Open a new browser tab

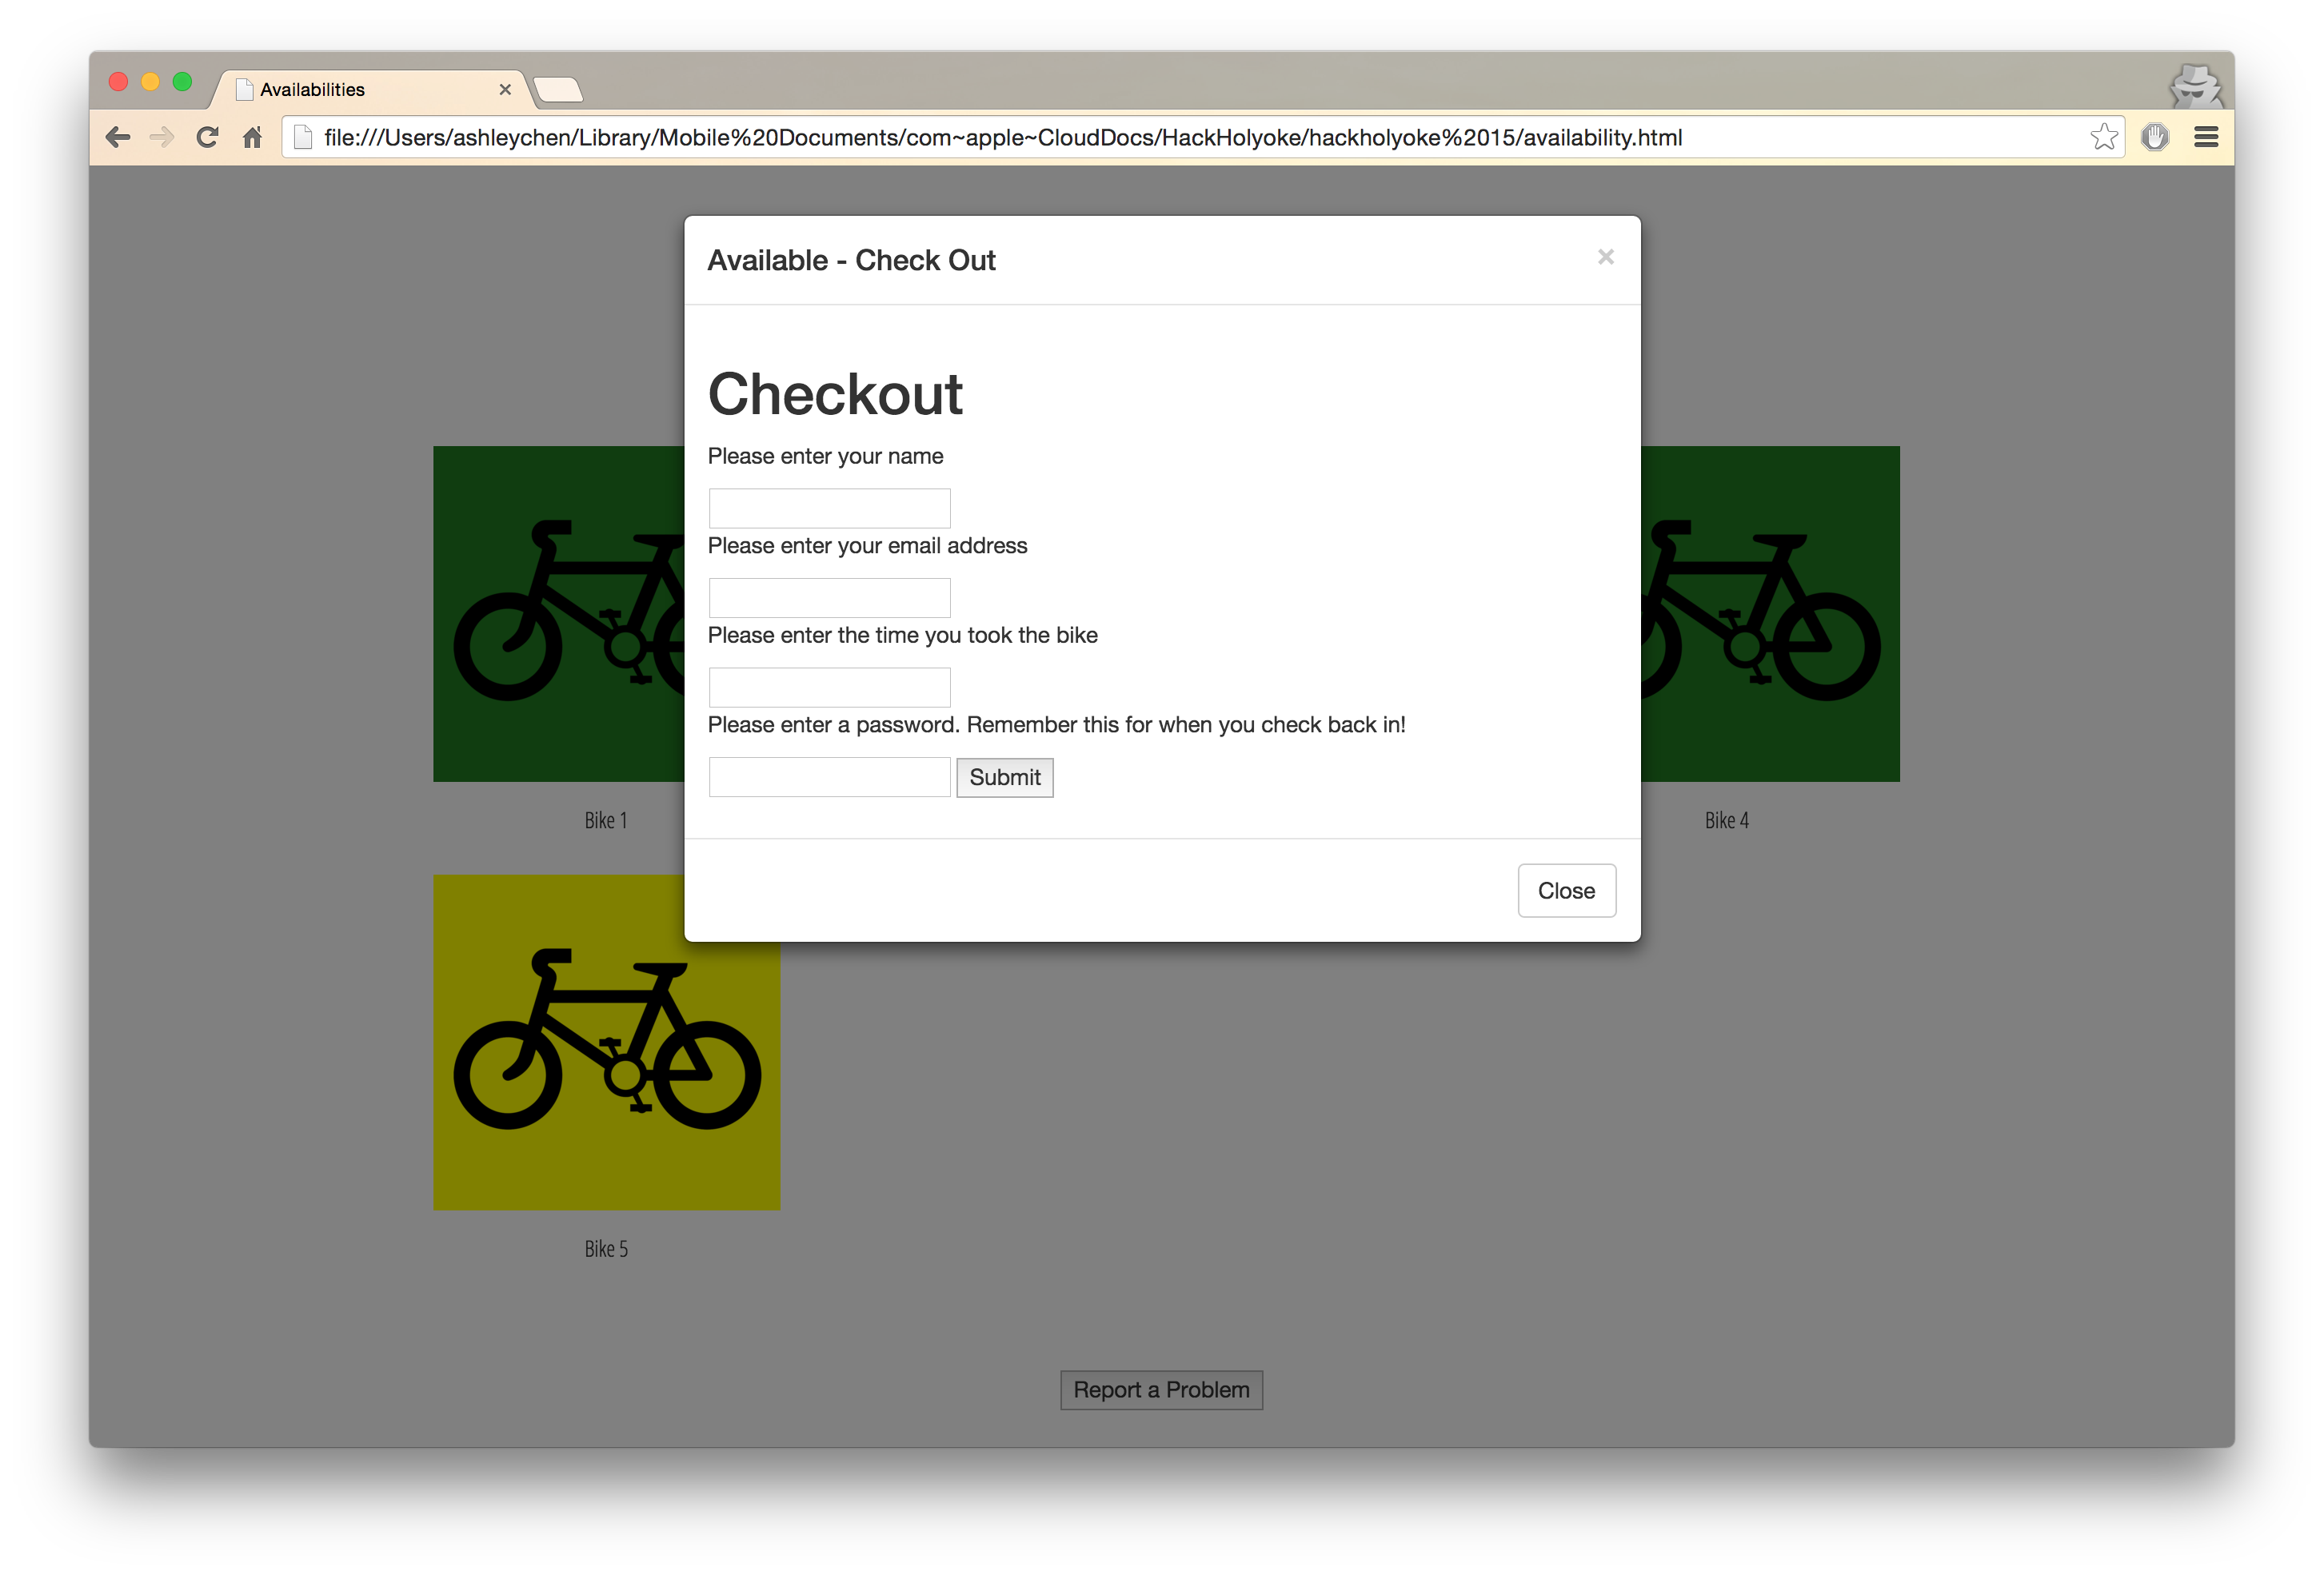click(x=558, y=91)
